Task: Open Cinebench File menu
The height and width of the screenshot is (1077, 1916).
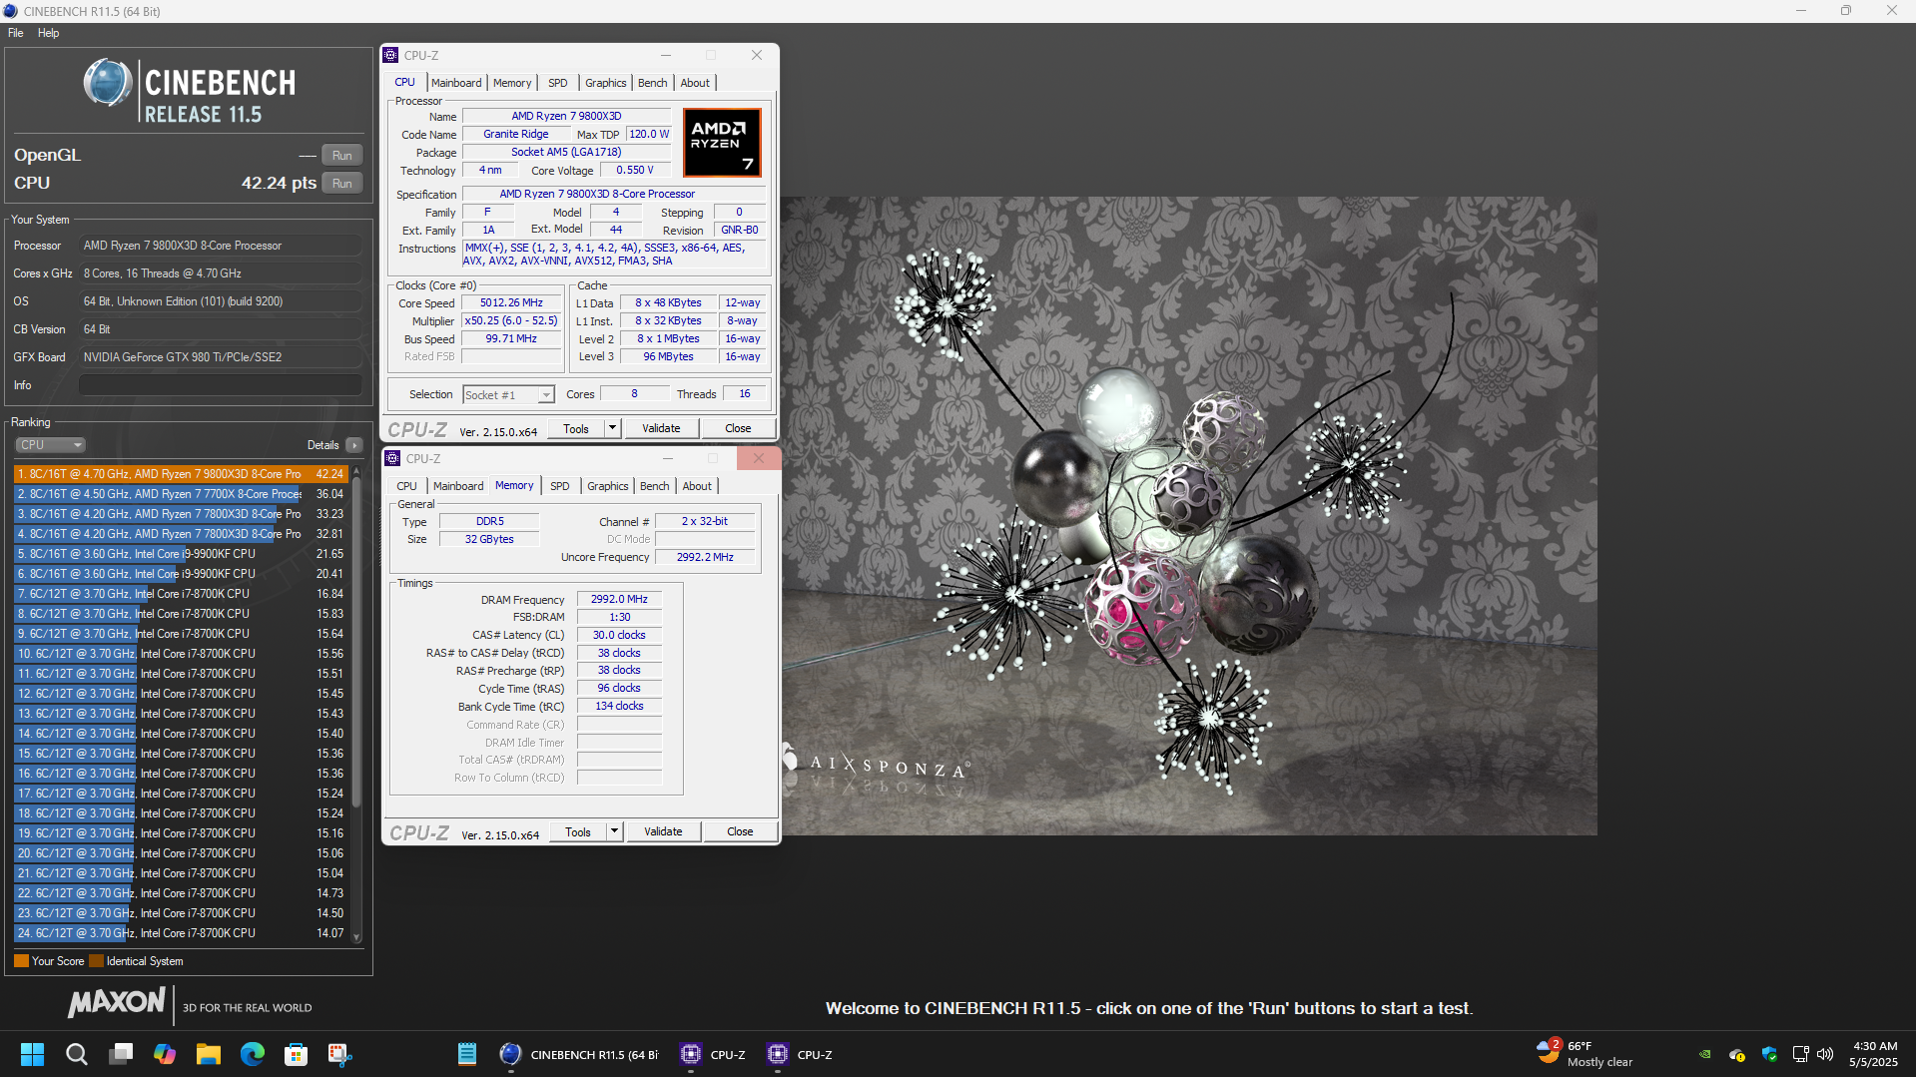Action: [x=16, y=33]
